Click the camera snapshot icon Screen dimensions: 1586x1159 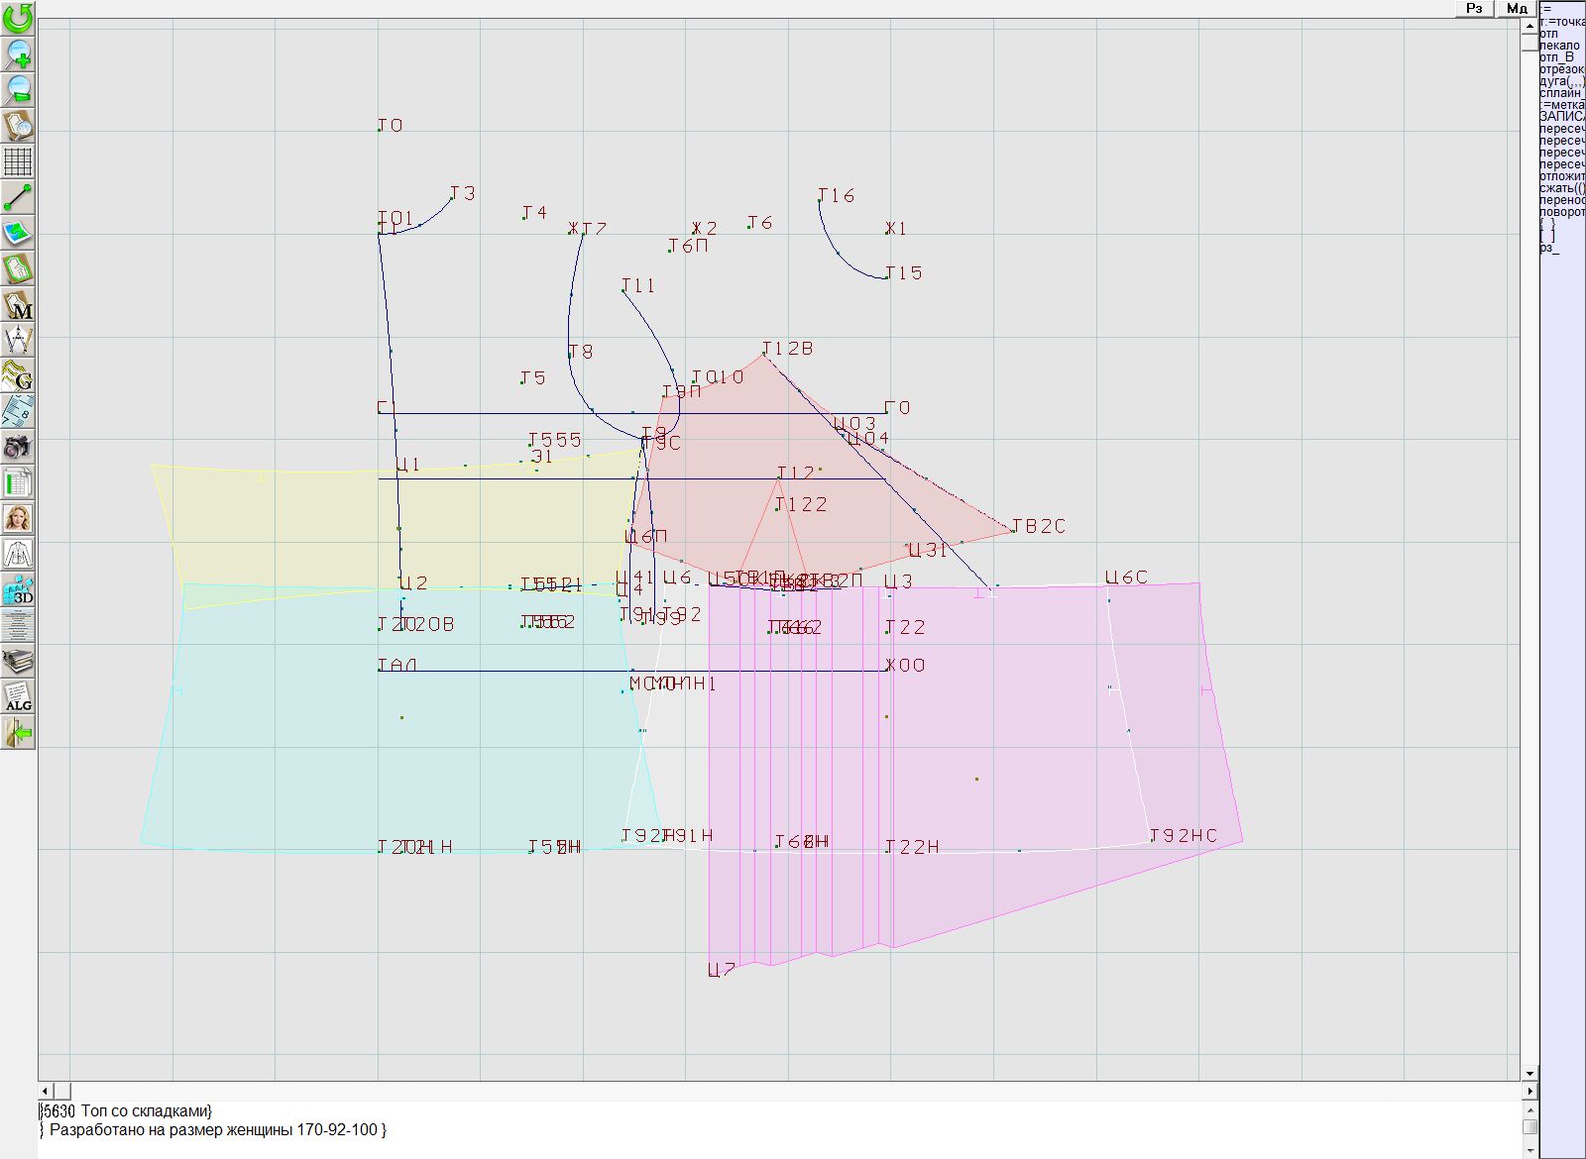coord(18,448)
